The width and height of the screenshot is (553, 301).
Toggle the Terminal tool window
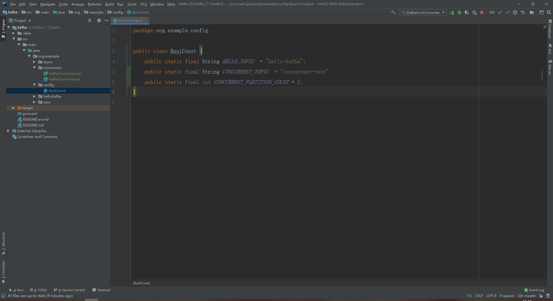101,290
